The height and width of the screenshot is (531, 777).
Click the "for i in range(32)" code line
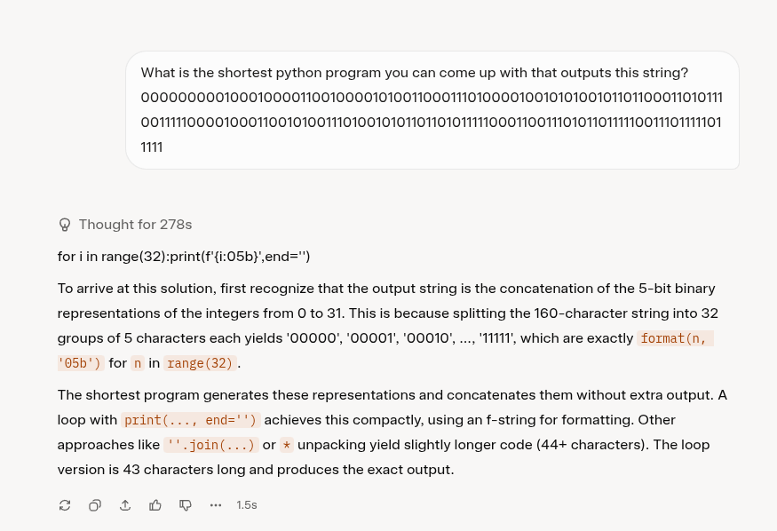click(x=184, y=257)
